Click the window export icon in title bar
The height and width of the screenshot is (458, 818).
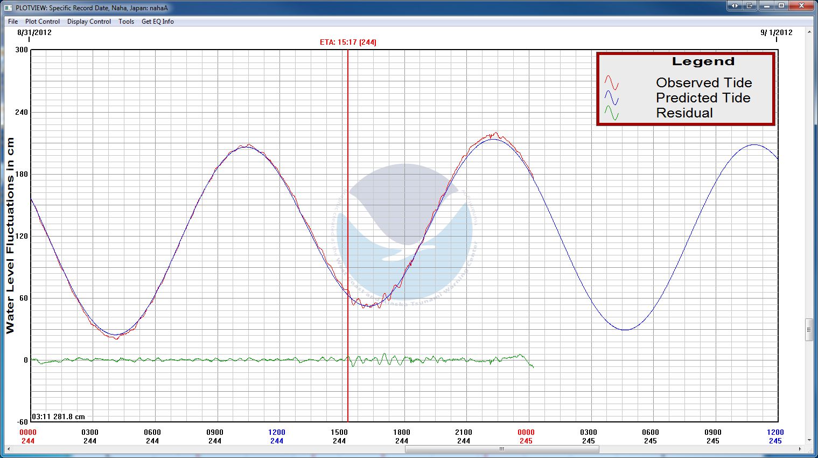750,6
